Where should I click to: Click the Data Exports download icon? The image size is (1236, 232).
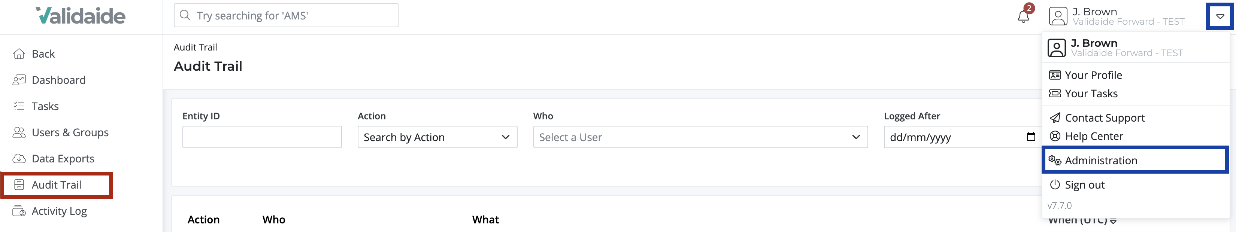19,158
